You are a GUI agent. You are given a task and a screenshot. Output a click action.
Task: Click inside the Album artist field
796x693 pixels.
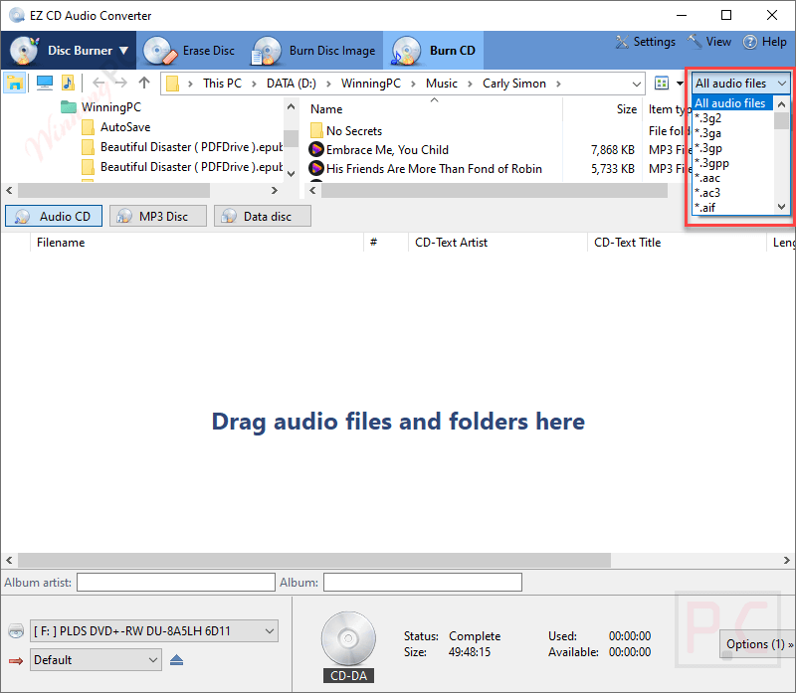(x=175, y=582)
